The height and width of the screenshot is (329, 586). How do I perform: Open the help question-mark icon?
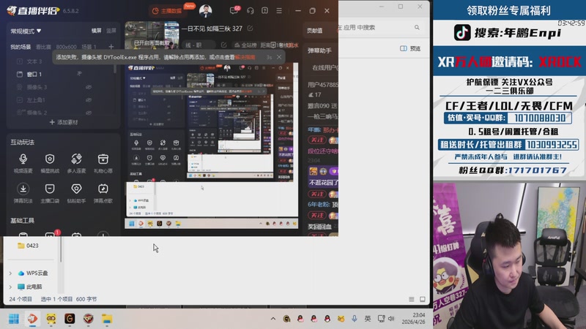(264, 11)
